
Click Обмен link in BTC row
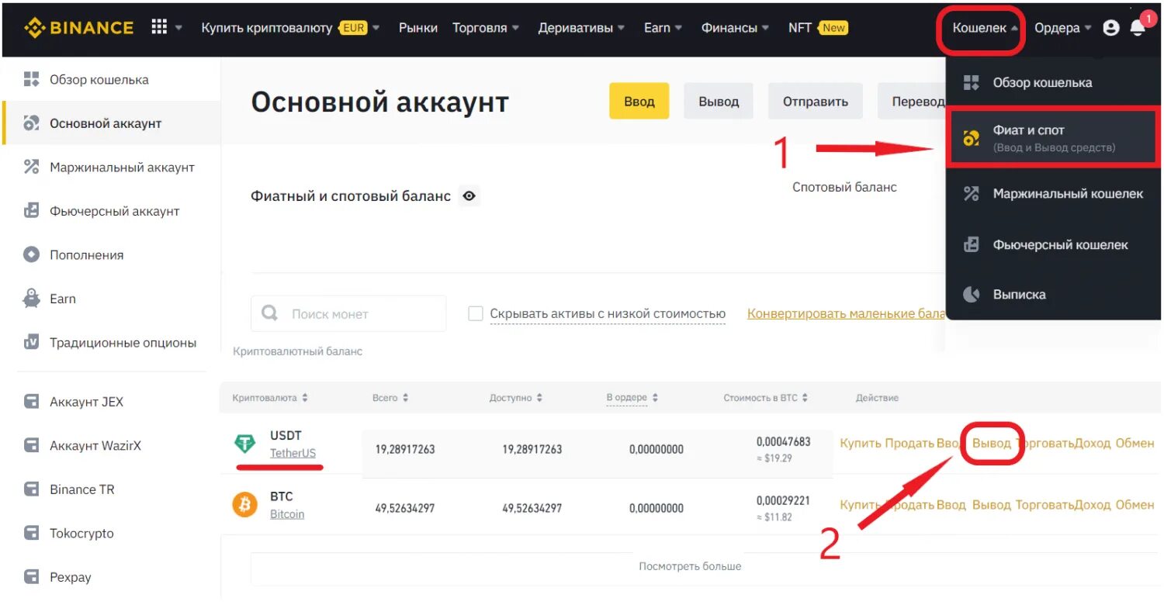(x=1135, y=505)
